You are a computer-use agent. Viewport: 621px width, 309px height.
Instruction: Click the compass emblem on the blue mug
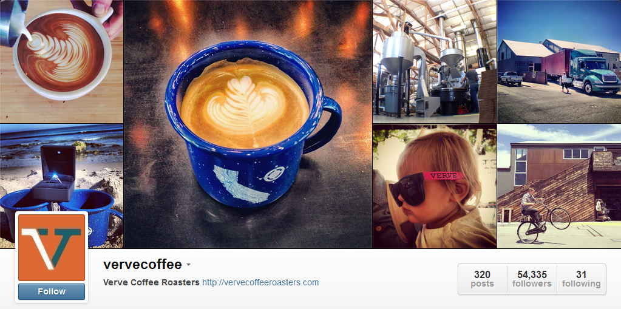273,174
